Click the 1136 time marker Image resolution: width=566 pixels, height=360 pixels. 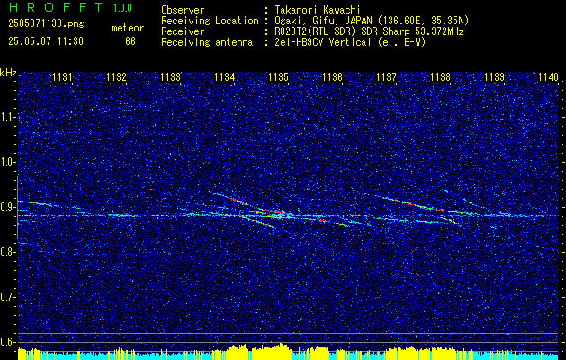pyautogui.click(x=332, y=77)
